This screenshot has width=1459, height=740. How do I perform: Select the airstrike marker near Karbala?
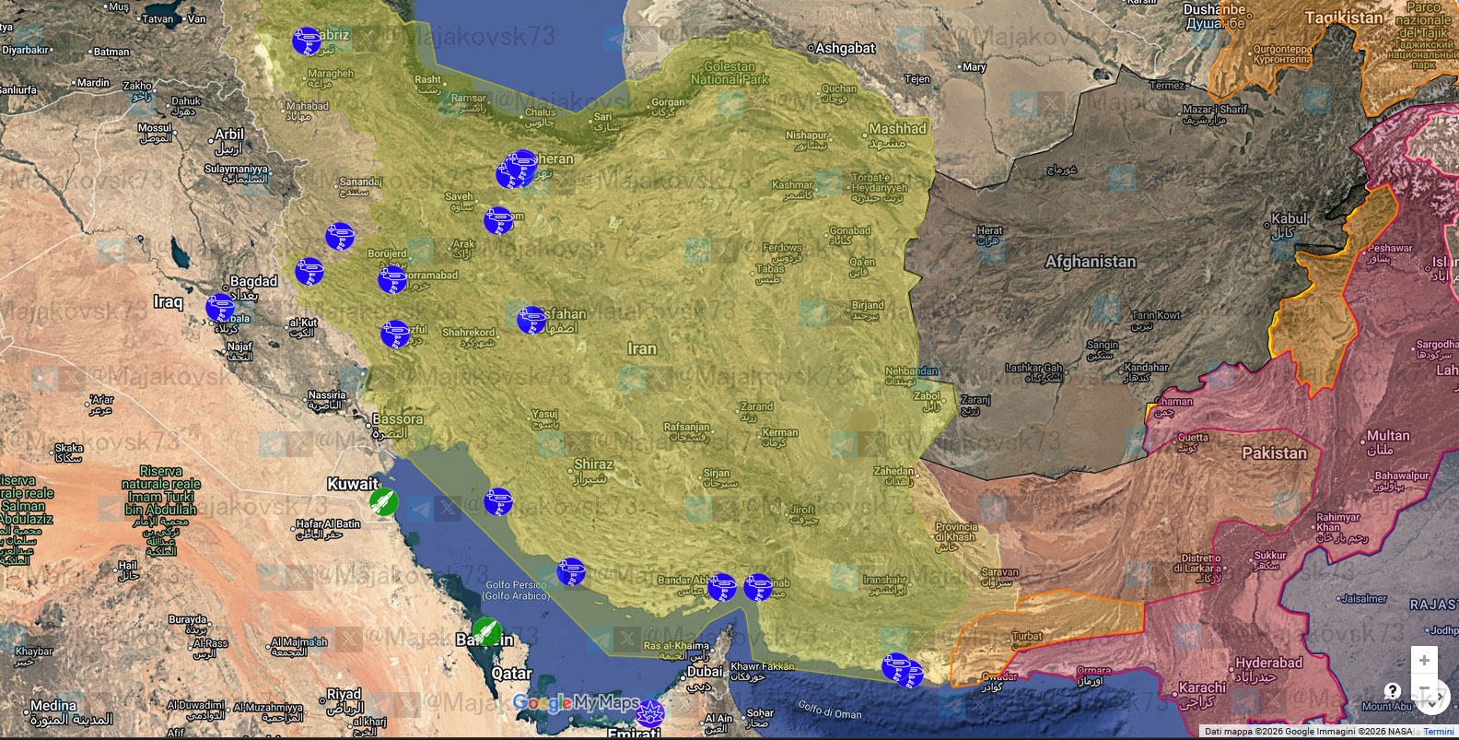[x=219, y=307]
